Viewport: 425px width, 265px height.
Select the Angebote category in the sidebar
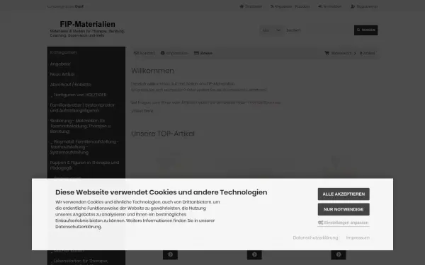[60, 64]
